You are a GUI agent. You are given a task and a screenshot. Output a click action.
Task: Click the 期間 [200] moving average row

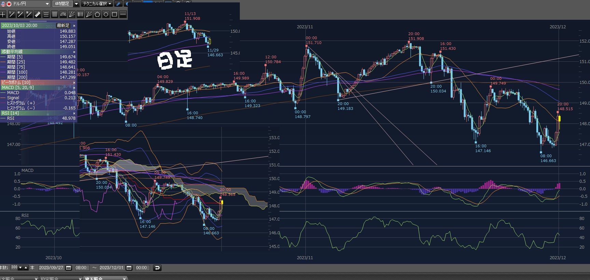pyautogui.click(x=38, y=77)
